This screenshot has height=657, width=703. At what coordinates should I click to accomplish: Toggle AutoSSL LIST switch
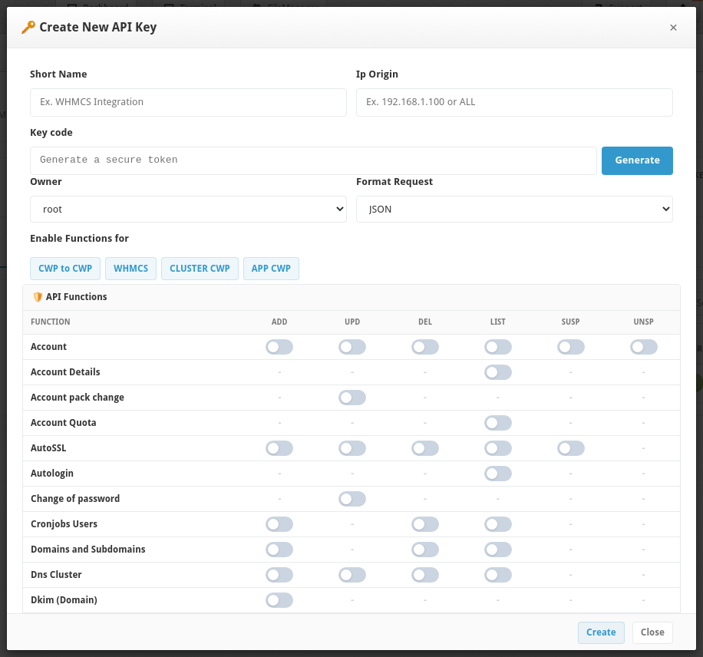498,448
